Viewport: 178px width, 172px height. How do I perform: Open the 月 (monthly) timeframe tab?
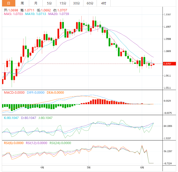[x=36, y=3]
